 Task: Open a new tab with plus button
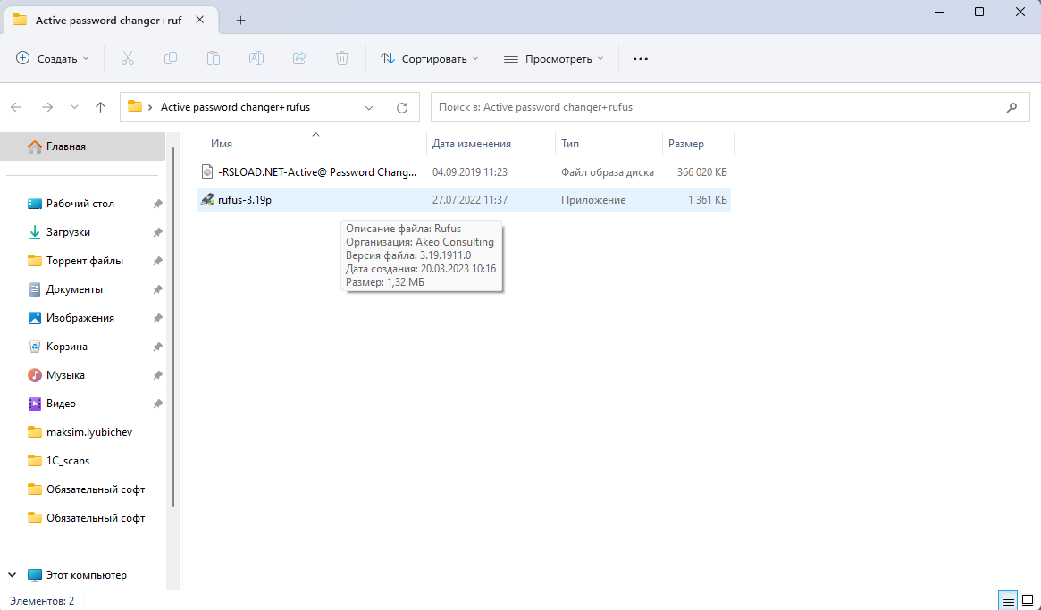[x=240, y=20]
